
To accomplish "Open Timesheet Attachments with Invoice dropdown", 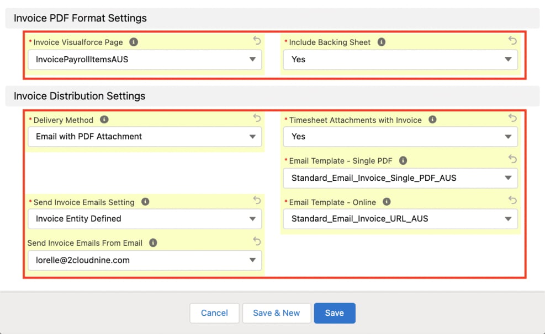I will (x=400, y=137).
